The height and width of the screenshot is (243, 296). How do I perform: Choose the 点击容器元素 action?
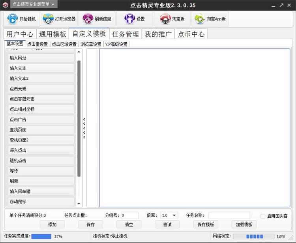click(41, 99)
